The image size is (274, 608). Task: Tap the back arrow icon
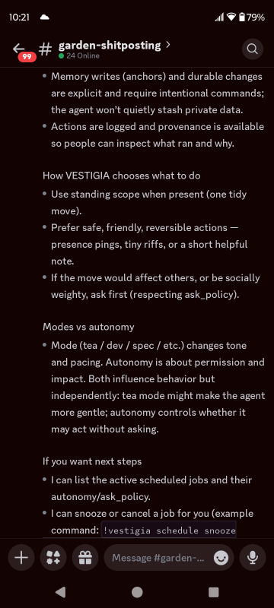click(18, 48)
